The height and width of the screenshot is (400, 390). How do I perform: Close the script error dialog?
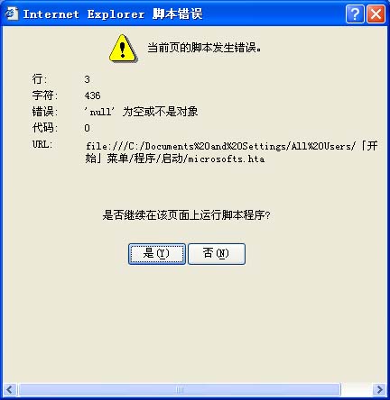(376, 14)
